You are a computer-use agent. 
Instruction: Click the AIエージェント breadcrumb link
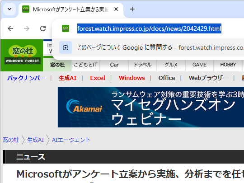(71, 140)
